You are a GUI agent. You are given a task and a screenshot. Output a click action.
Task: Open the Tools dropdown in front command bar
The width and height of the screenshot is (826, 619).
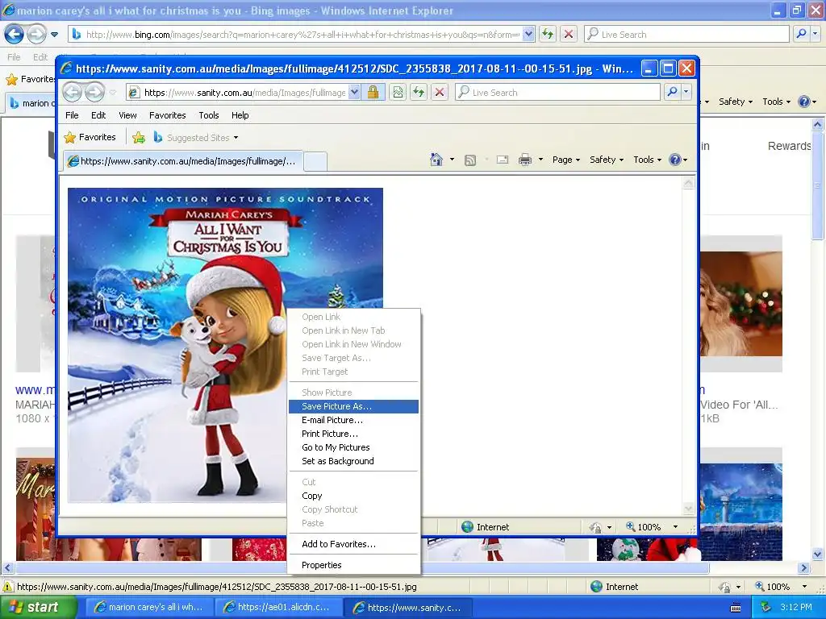click(647, 160)
